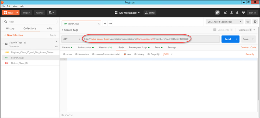Screen dimensions: 260x118
Task: Select the raw body type
Action: coord(125,54)
